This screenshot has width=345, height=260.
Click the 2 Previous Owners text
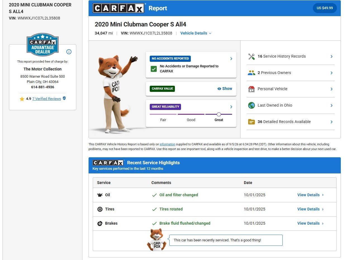coord(274,73)
